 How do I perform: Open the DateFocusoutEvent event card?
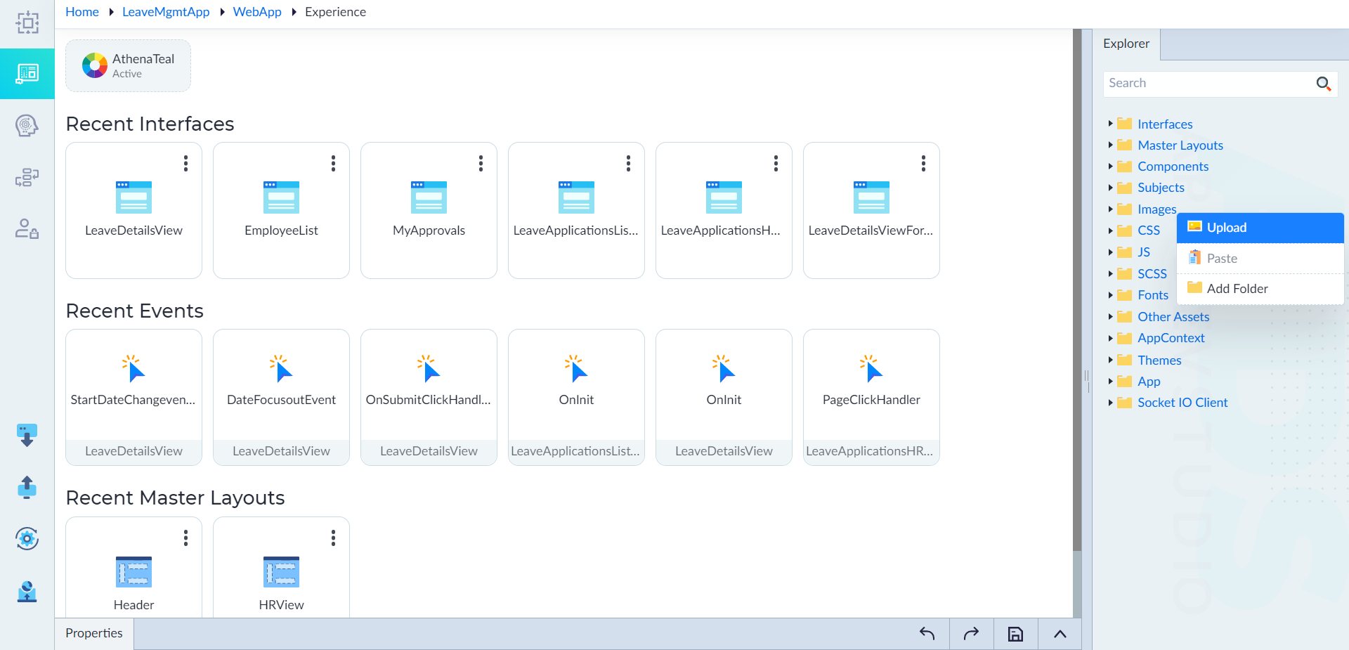click(x=281, y=397)
